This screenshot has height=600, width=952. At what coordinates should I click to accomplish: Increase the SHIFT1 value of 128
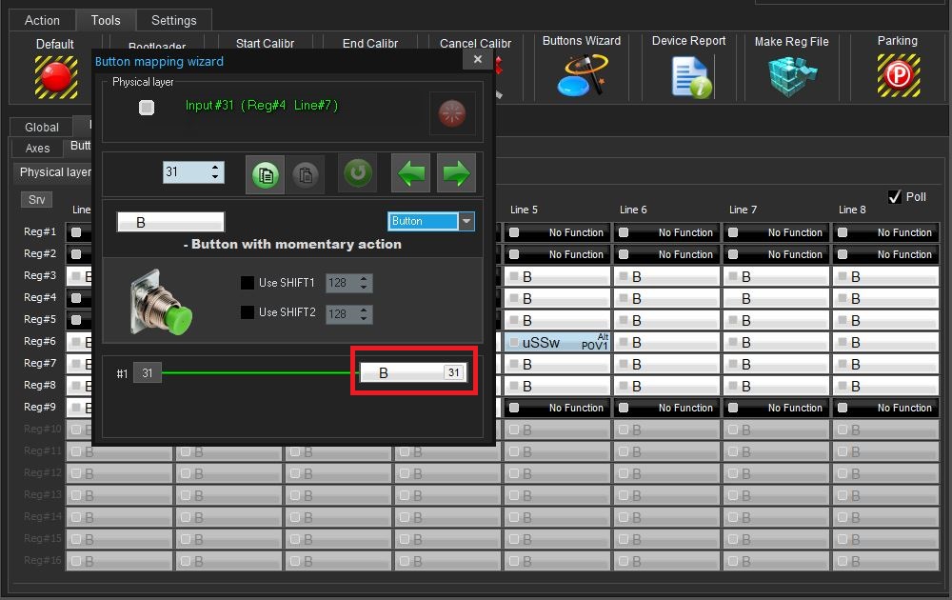click(x=364, y=279)
